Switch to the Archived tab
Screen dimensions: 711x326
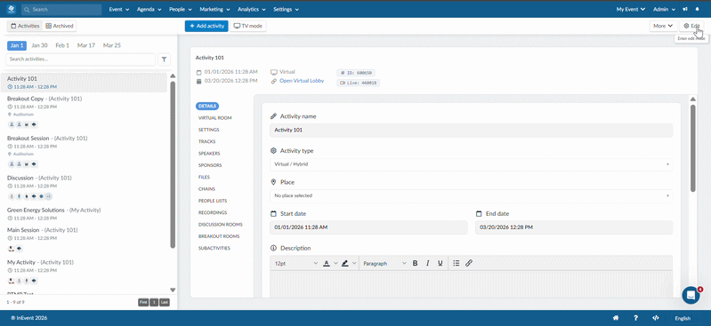click(60, 26)
